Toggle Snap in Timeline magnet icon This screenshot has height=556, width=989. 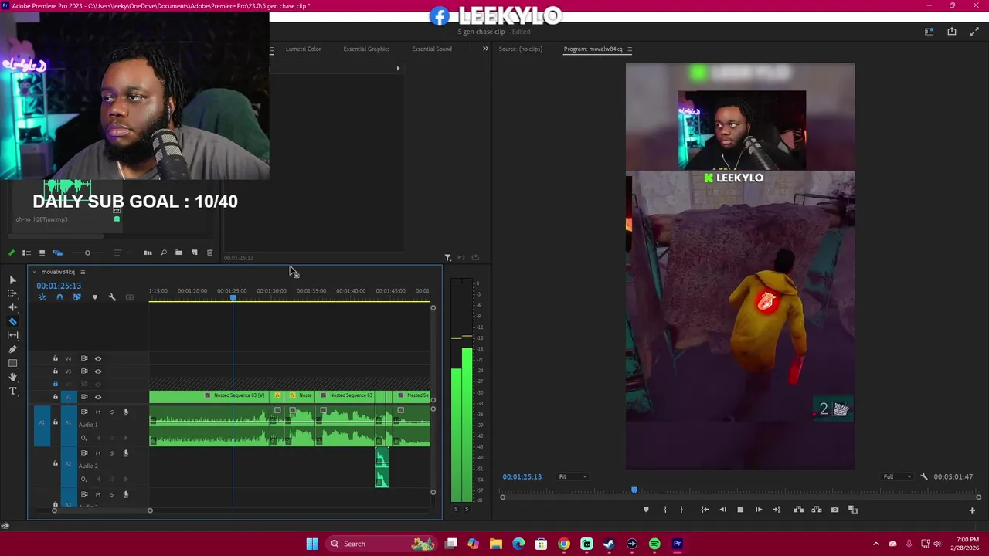click(59, 297)
